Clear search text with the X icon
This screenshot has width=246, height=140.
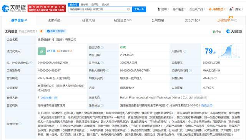(x=128, y=9)
